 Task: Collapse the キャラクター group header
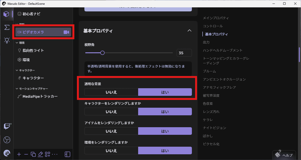tap(17, 70)
